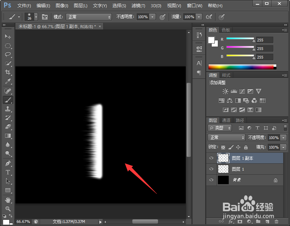Toggle layer filter switch

[x=285, y=128]
